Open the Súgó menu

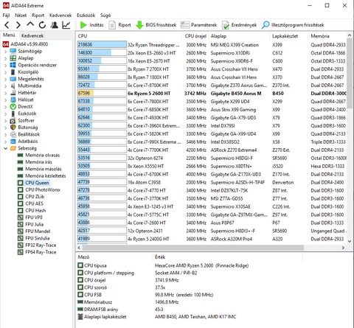pyautogui.click(x=105, y=15)
